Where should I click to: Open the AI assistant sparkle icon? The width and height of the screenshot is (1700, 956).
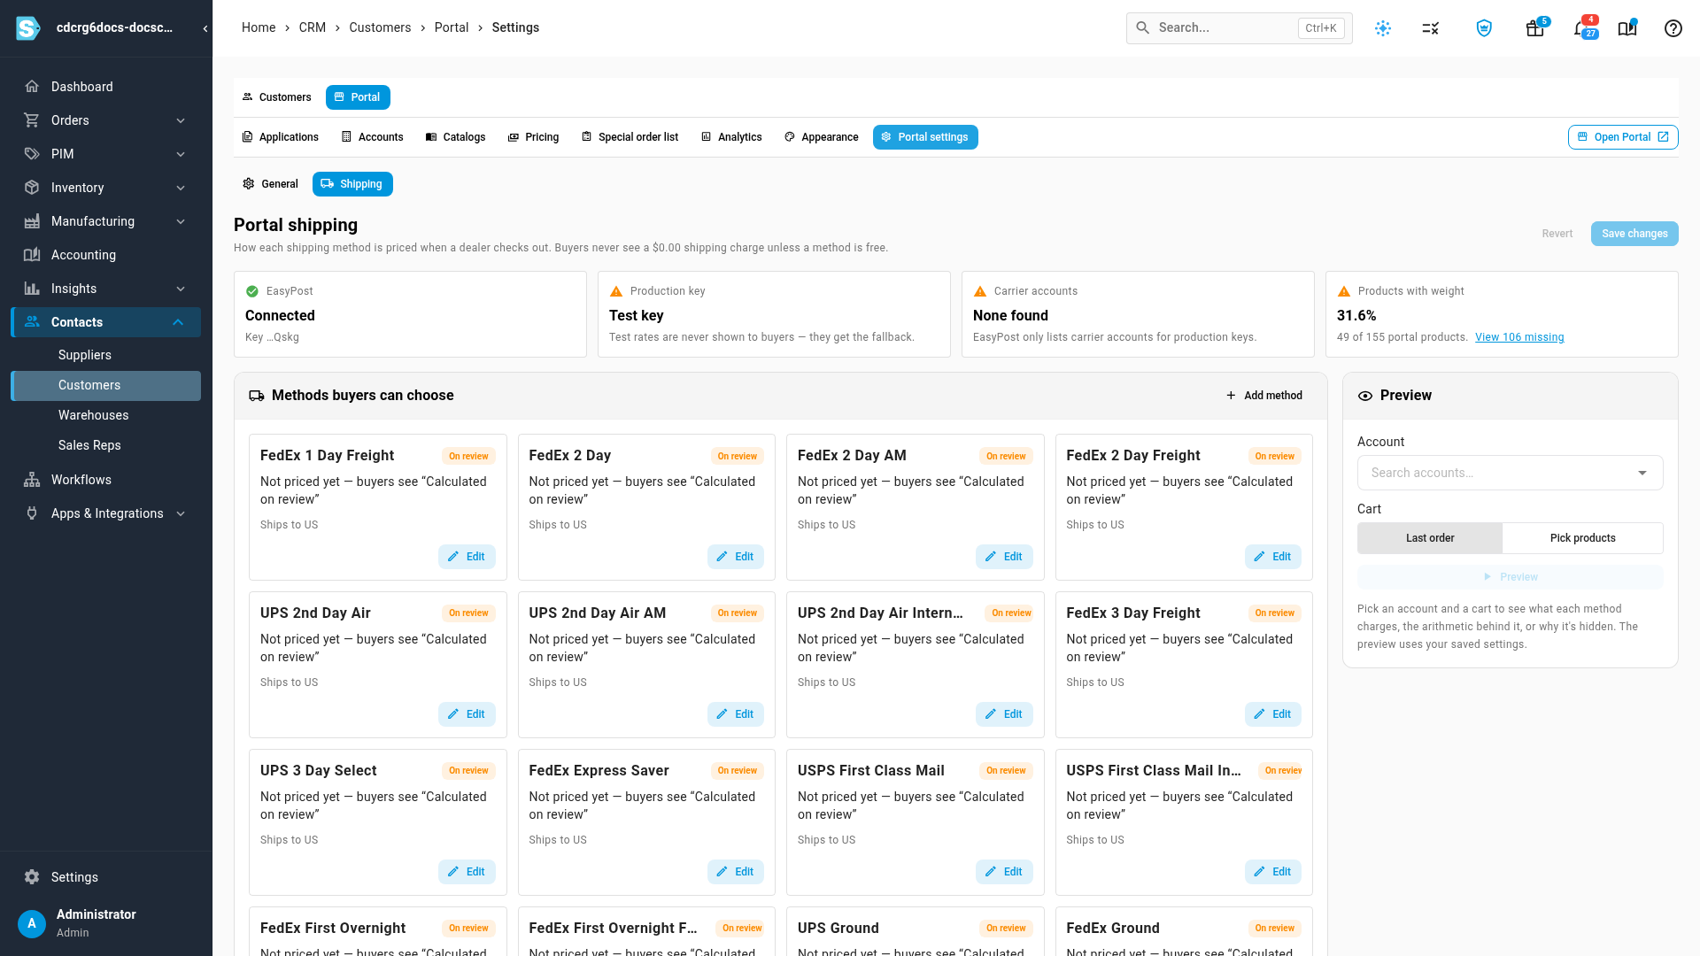1383,28
